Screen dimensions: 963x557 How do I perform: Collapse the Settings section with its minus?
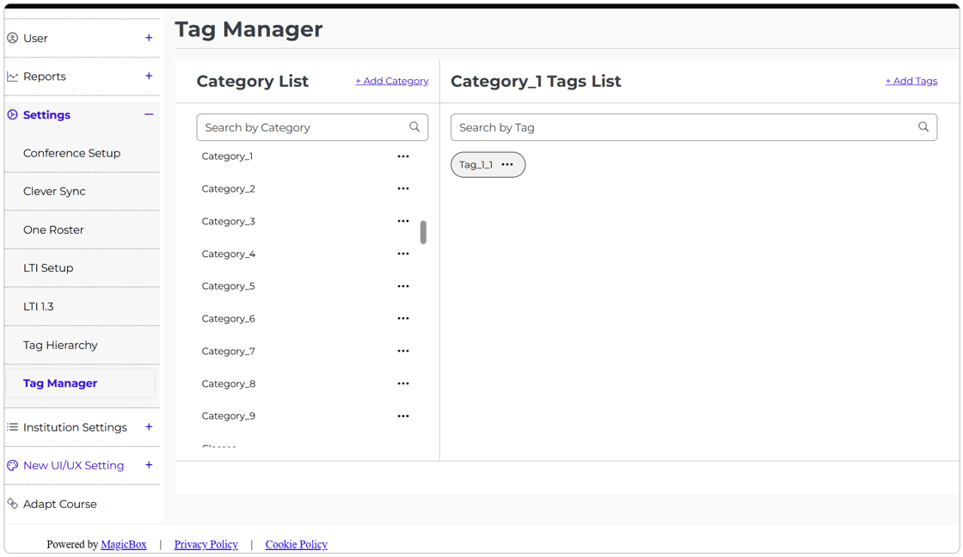149,114
